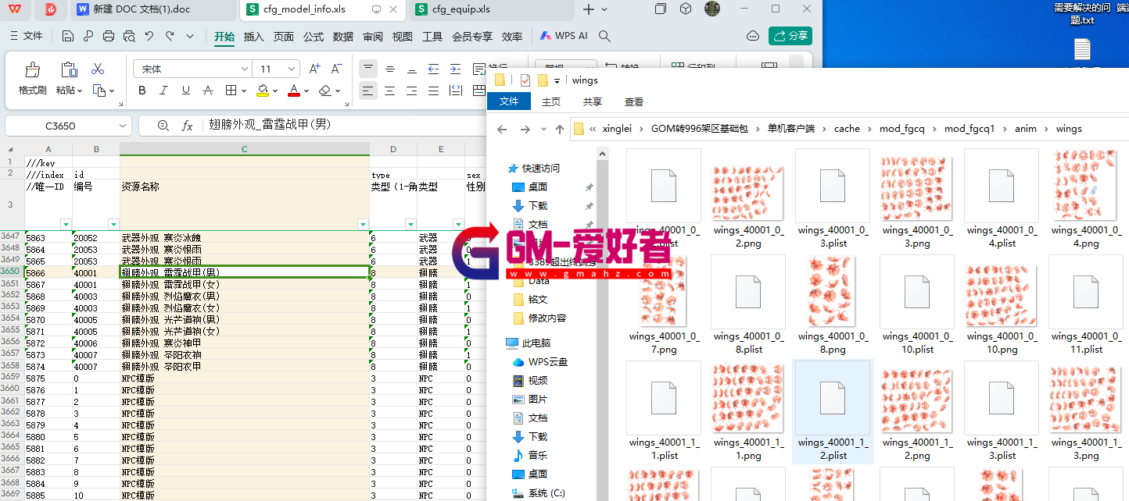1129x501 pixels.
Task: Click the Decrease Font Size icon
Action: click(x=336, y=69)
